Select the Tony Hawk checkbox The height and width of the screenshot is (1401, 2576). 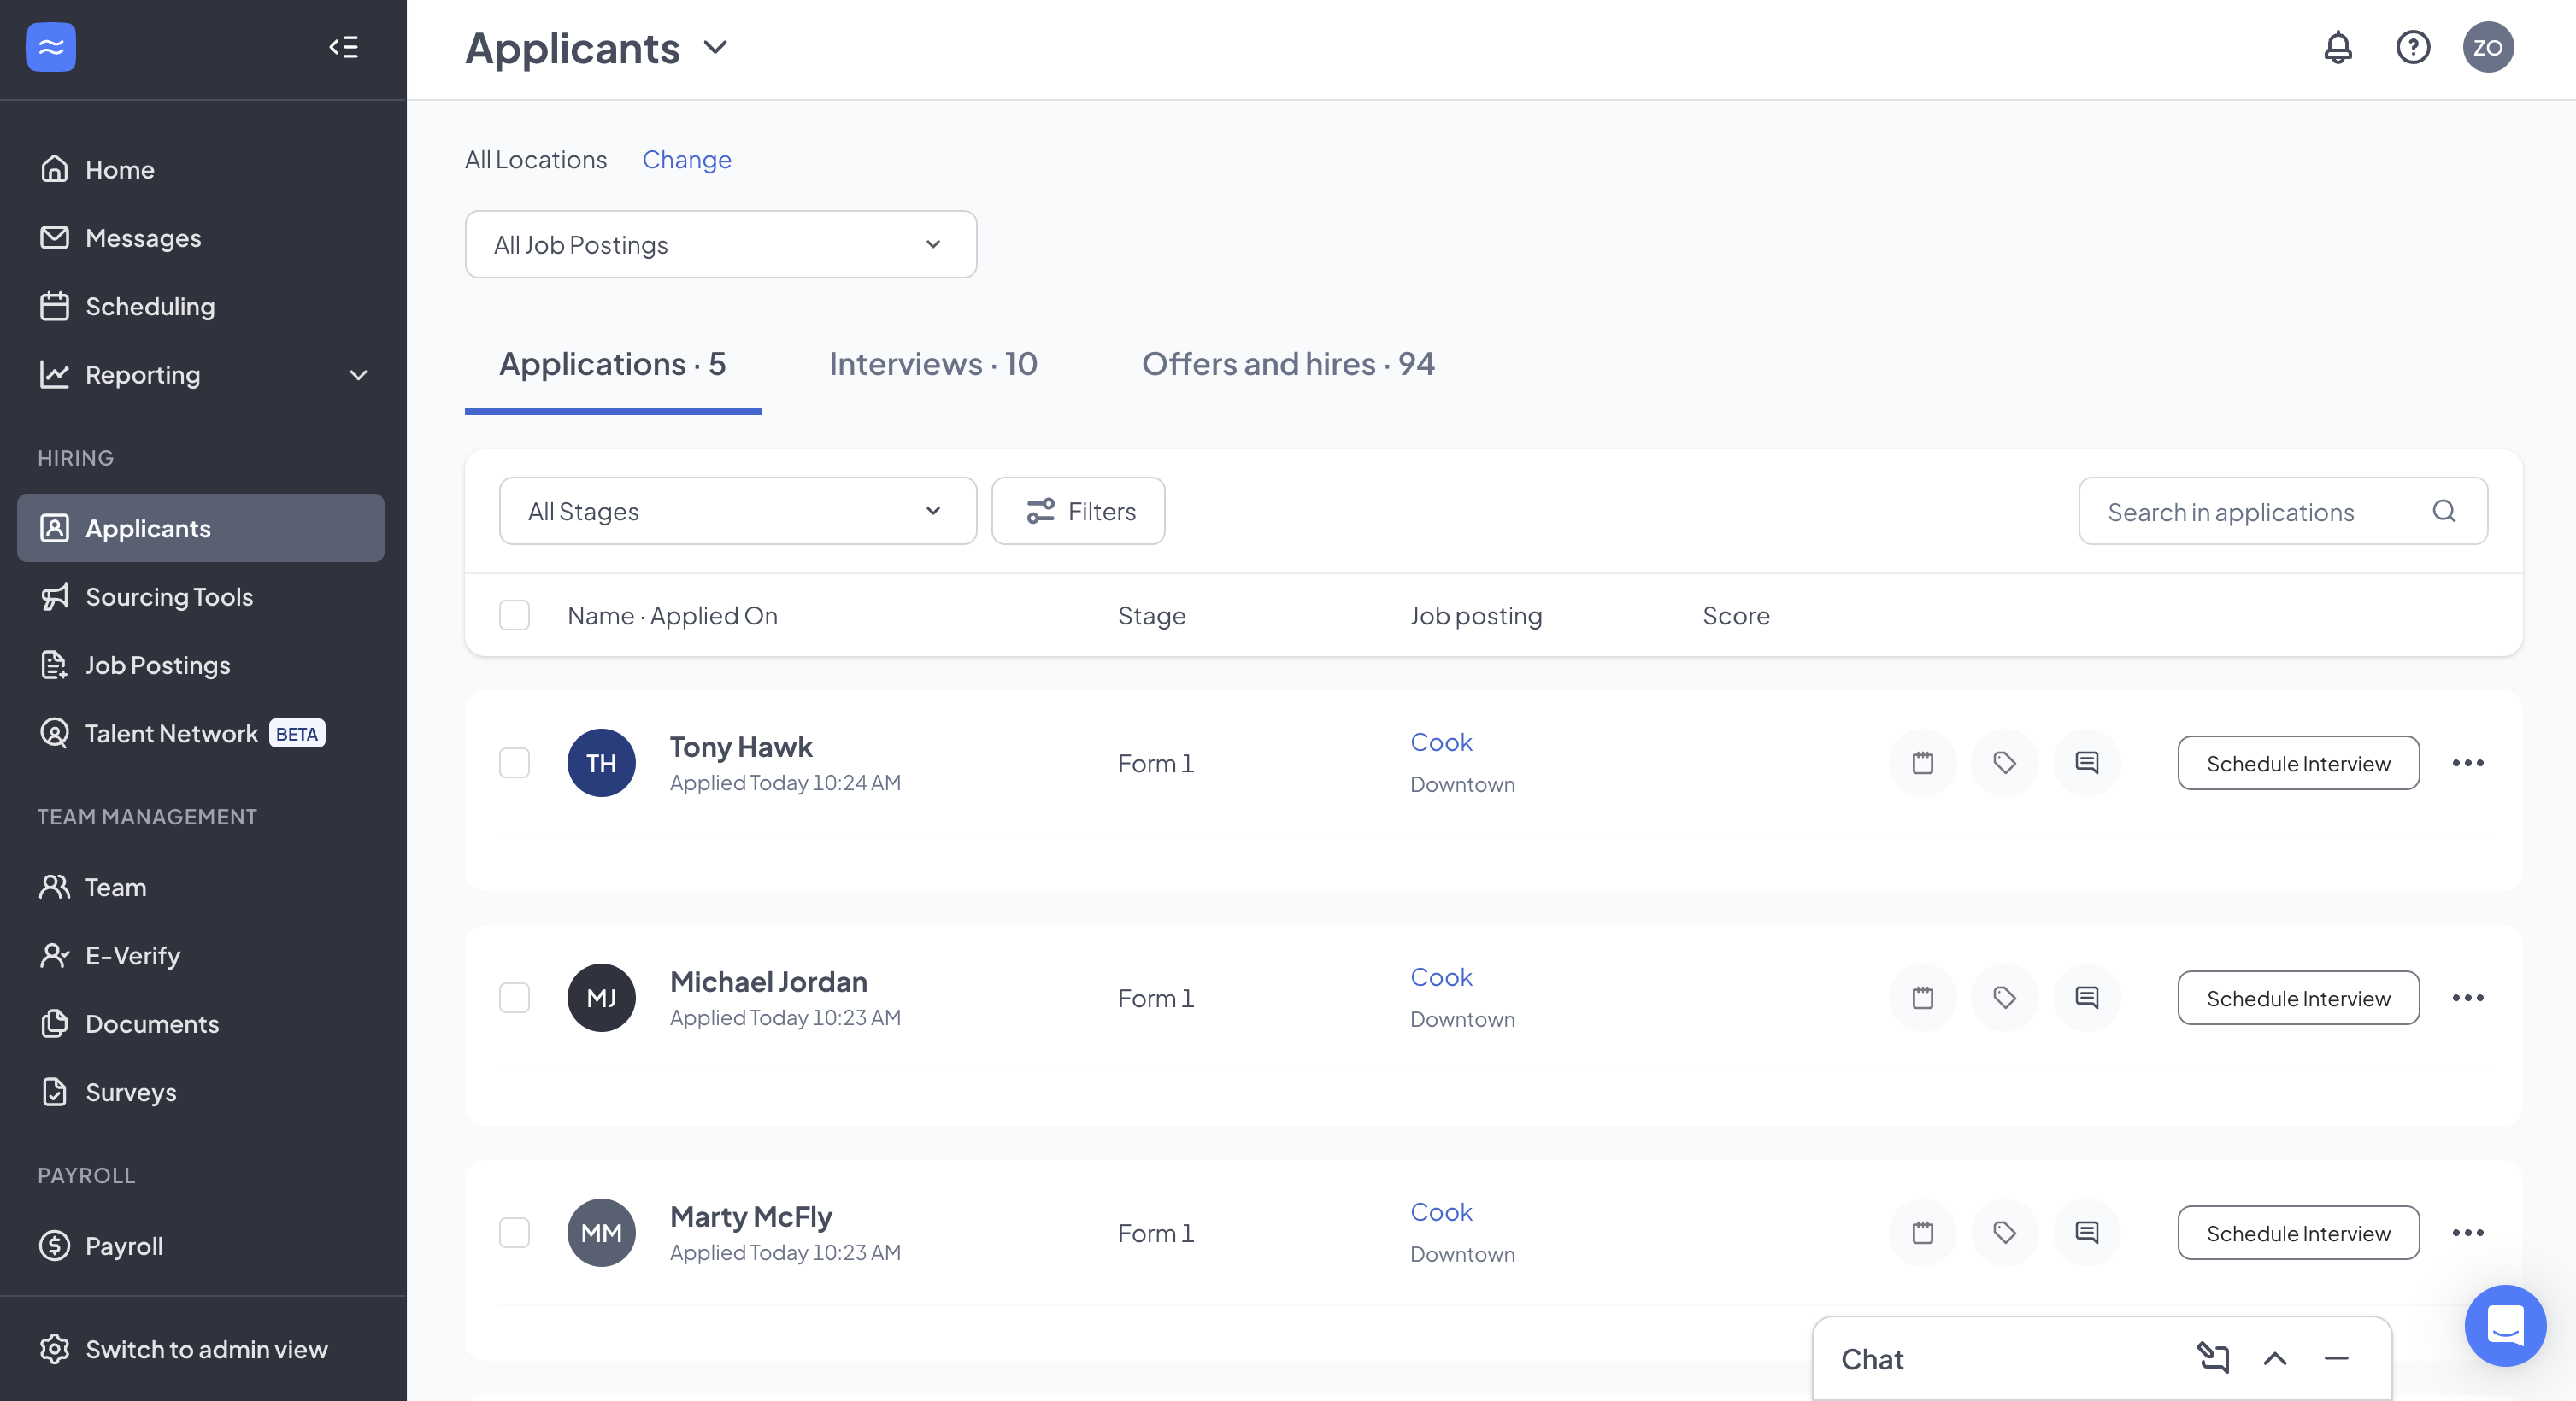514,763
